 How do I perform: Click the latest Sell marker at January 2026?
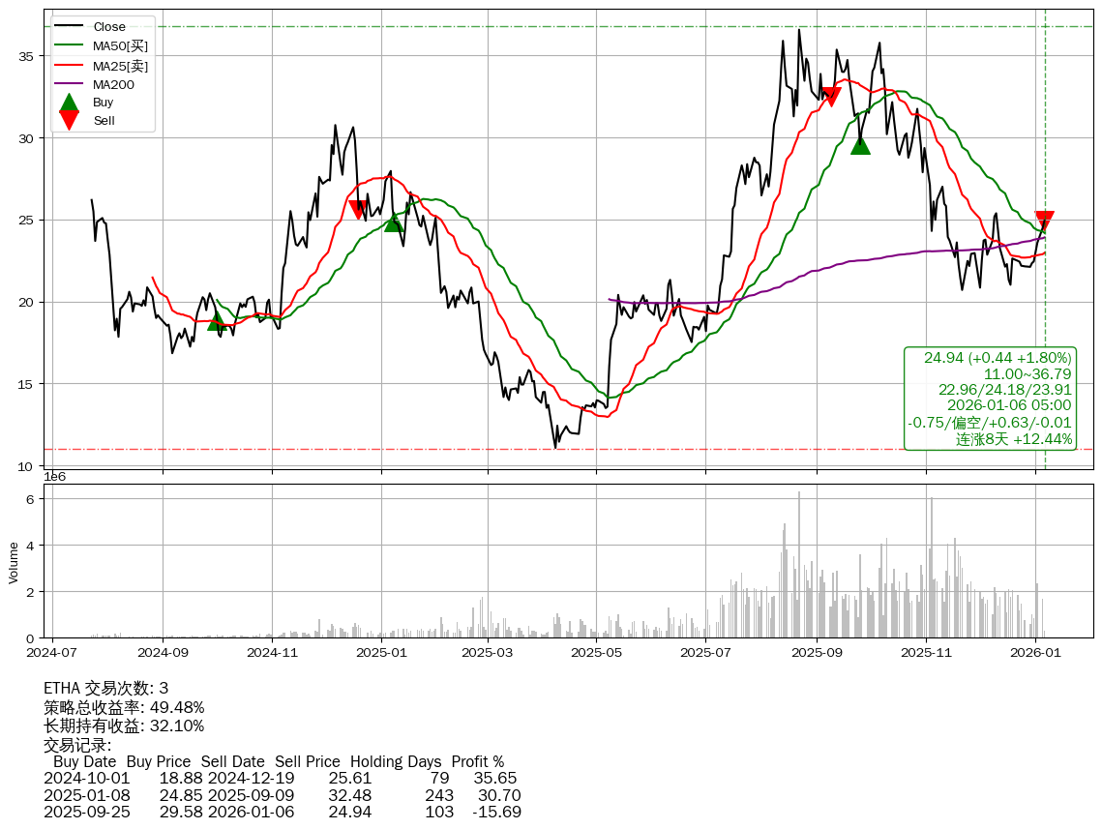pyautogui.click(x=1044, y=221)
